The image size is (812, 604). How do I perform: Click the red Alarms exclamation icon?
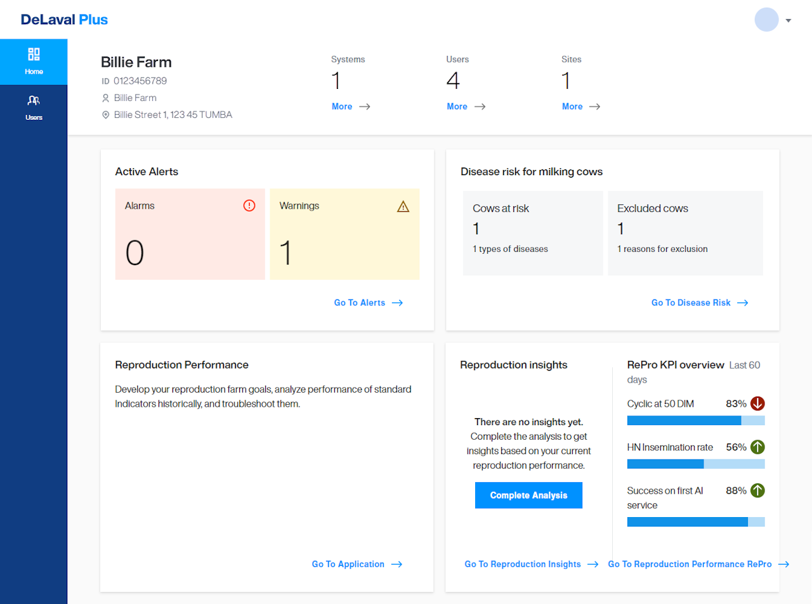coord(249,206)
